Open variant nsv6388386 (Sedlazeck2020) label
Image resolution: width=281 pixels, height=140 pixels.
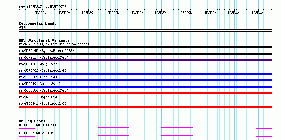(44, 90)
